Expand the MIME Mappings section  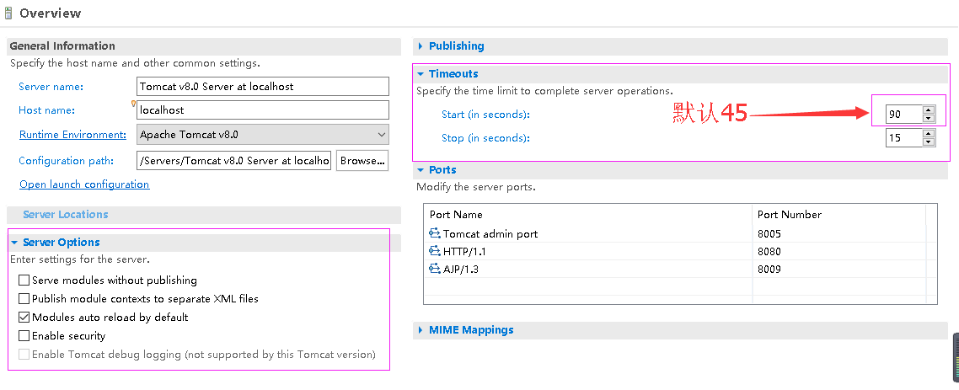tap(421, 330)
